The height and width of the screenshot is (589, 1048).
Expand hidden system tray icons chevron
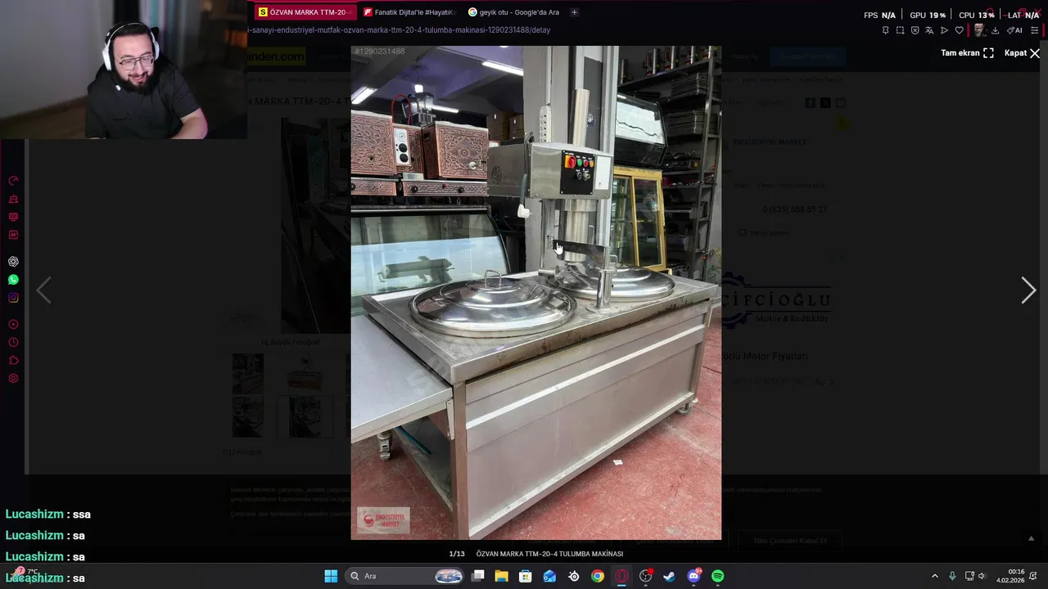tap(934, 576)
